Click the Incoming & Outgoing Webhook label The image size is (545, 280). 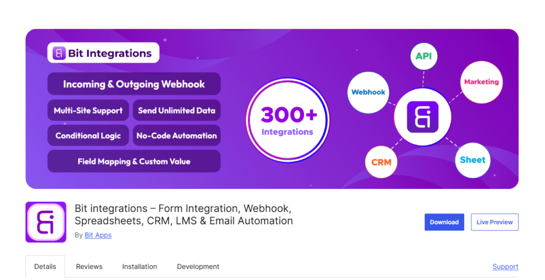click(x=134, y=84)
